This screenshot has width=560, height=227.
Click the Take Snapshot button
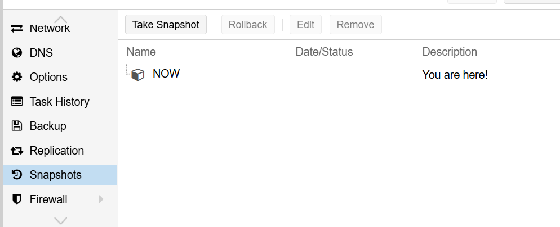[166, 25]
